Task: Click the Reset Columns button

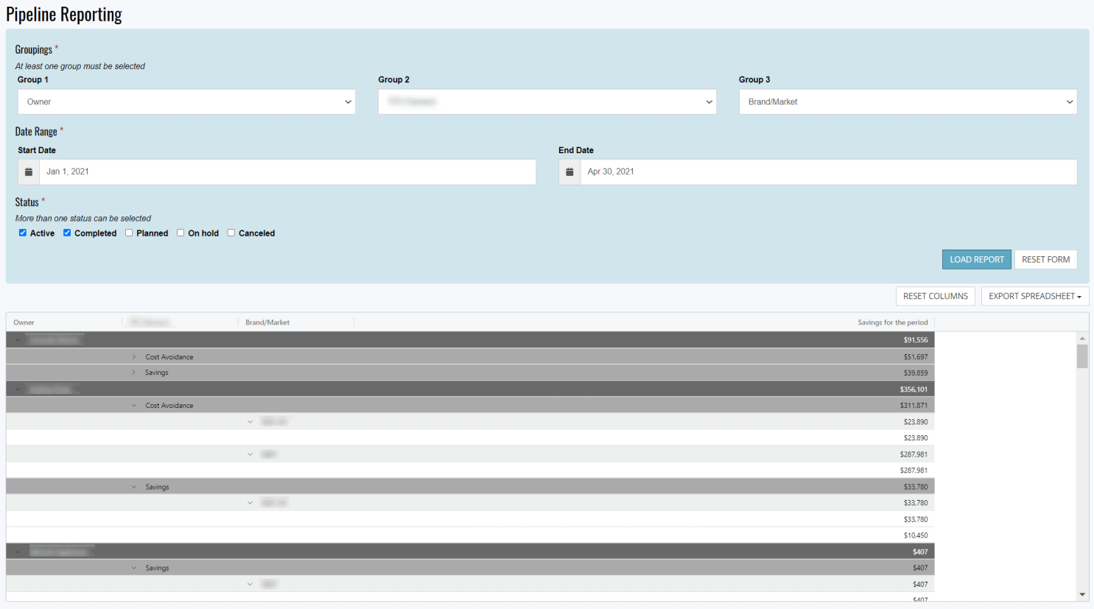Action: (936, 296)
